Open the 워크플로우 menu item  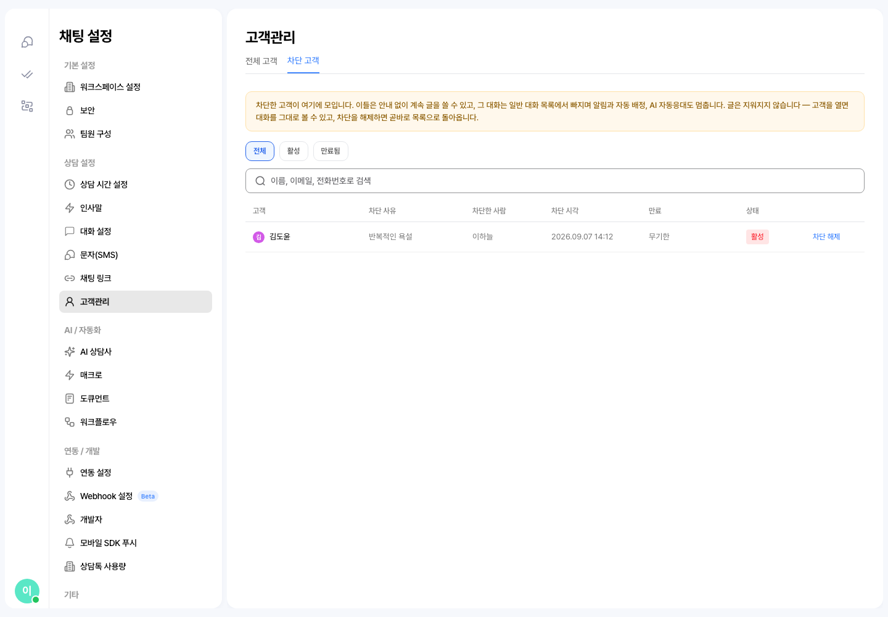coord(136,422)
